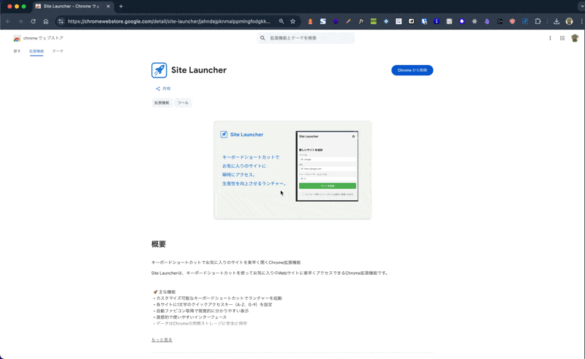Click the URL address bar
Viewport: 585px width, 359px height.
[169, 21]
